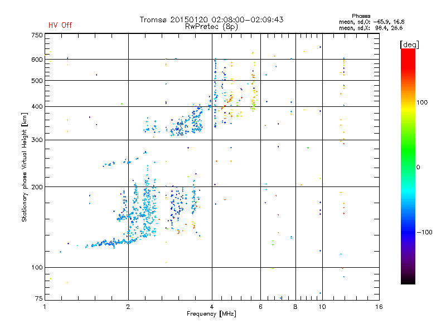The image size is (446, 334).
Task: Click the plot title 'Tromsø 20150120 02:08:00-02:09:43'
Action: pos(211,19)
